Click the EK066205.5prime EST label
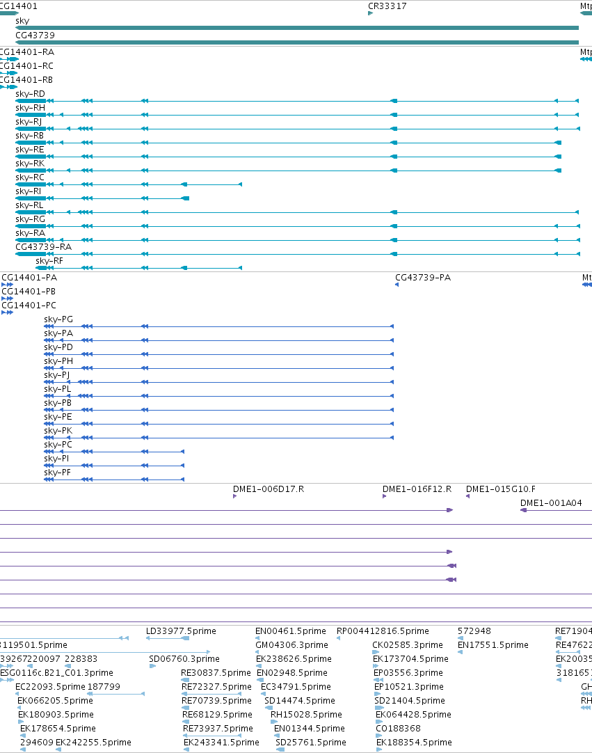This screenshot has height=753, width=592. [x=55, y=701]
